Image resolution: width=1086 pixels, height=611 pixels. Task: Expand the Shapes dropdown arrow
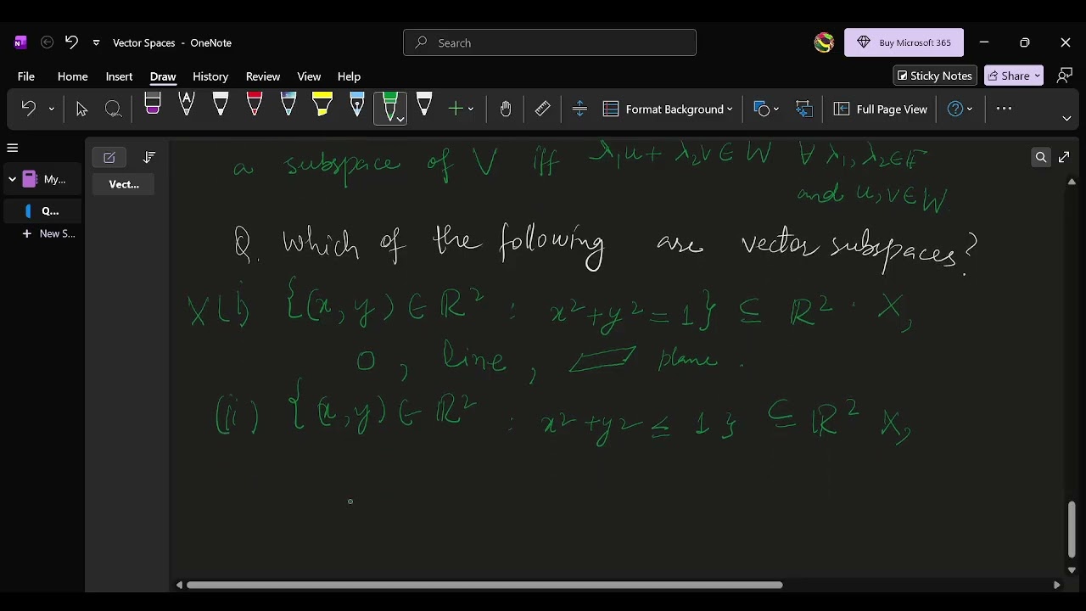(x=776, y=109)
